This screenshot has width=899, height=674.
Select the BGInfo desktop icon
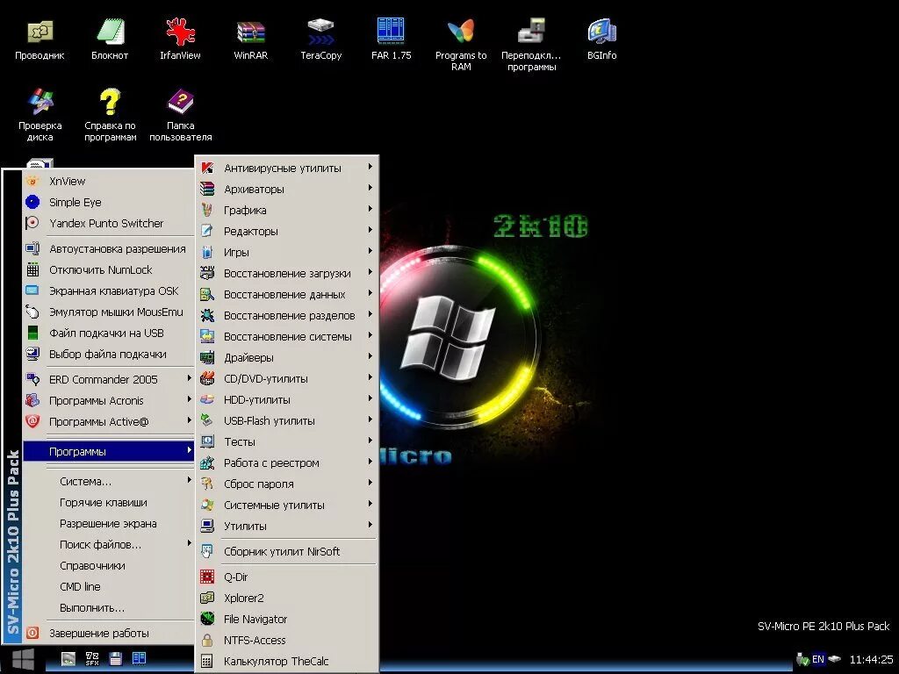[601, 39]
